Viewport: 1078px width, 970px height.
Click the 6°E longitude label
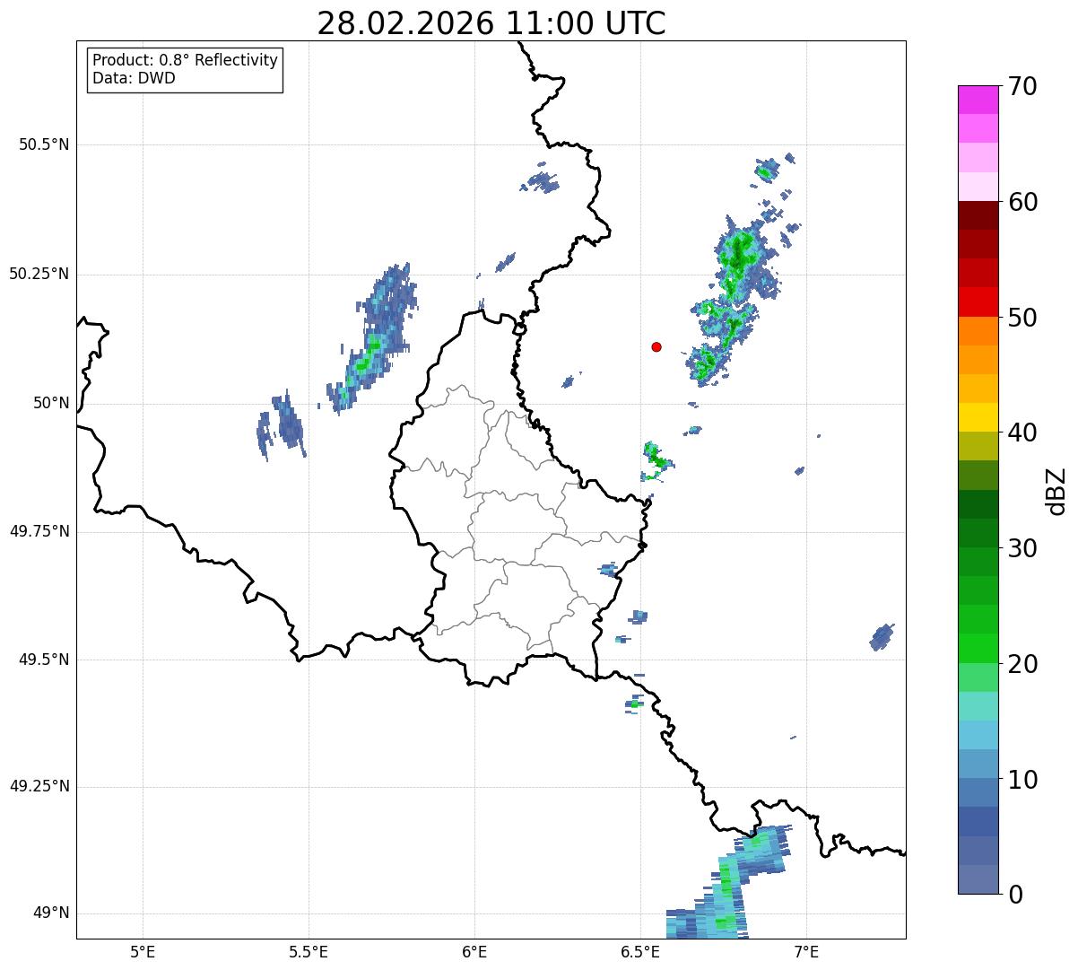point(474,951)
